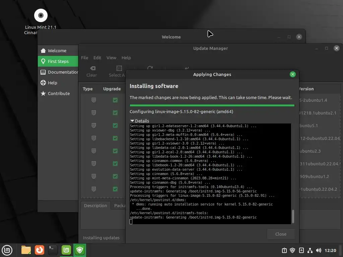Click the 'Installing updates' status bar text
The height and width of the screenshot is (257, 343).
pyautogui.click(x=101, y=238)
